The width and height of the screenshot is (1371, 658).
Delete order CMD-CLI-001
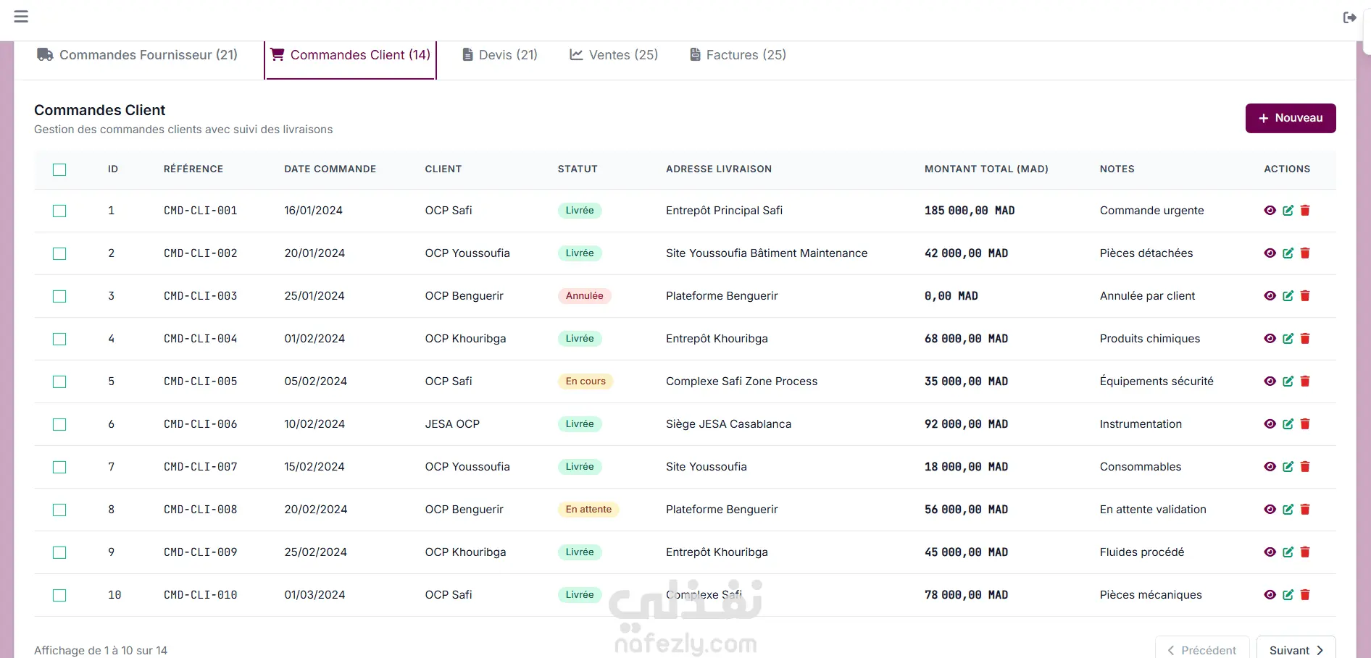tap(1305, 211)
